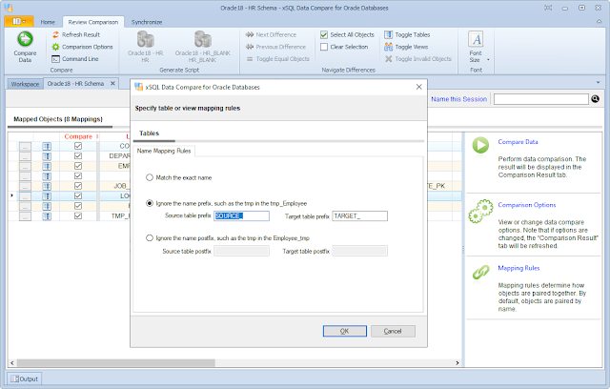The height and width of the screenshot is (389, 610).
Task: Click the green play Compare Data icon
Action: coord(480,145)
